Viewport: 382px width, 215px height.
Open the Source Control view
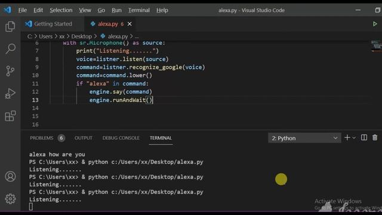coord(10,71)
